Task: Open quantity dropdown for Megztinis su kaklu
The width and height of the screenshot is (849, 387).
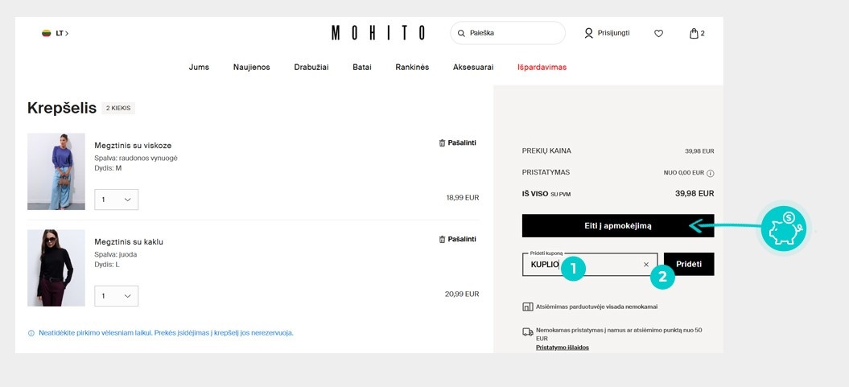Action: pos(116,296)
